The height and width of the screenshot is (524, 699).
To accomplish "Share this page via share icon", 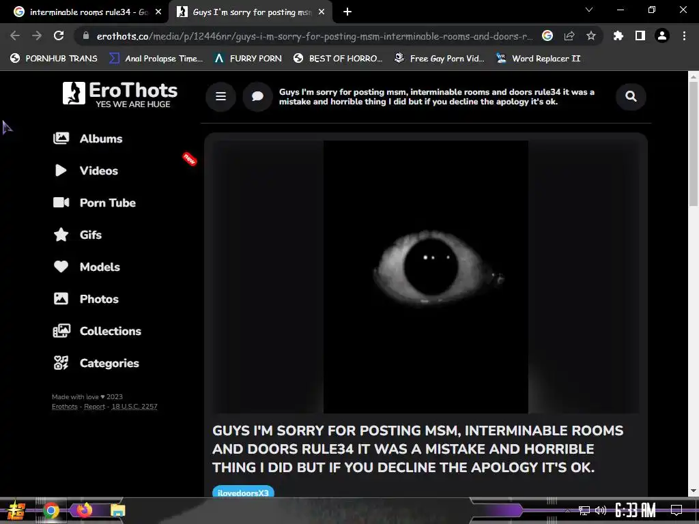I will click(569, 35).
